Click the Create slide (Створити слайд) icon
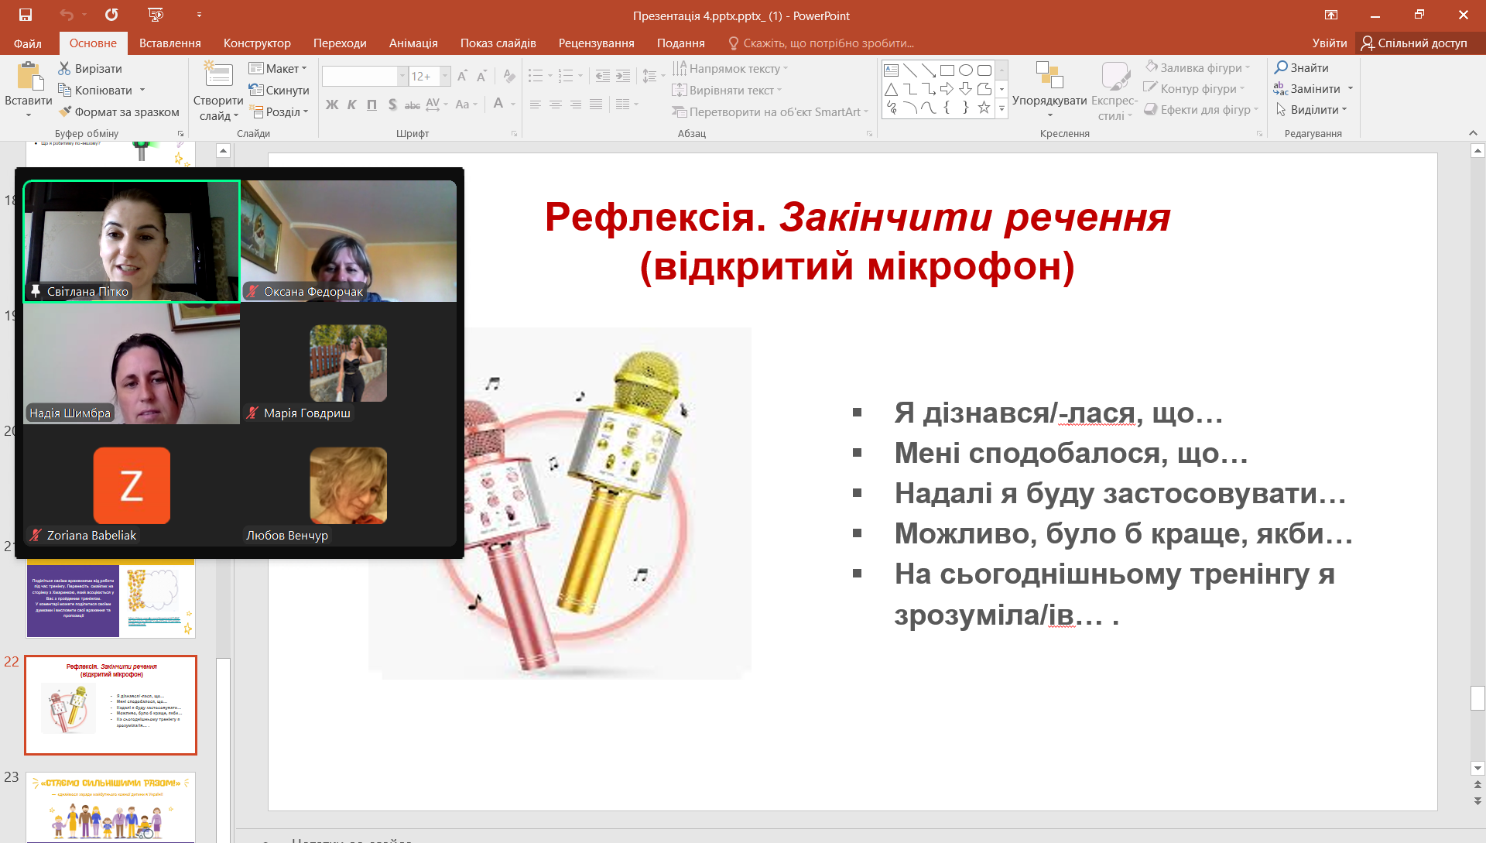Viewport: 1486px width, 843px height. point(218,76)
